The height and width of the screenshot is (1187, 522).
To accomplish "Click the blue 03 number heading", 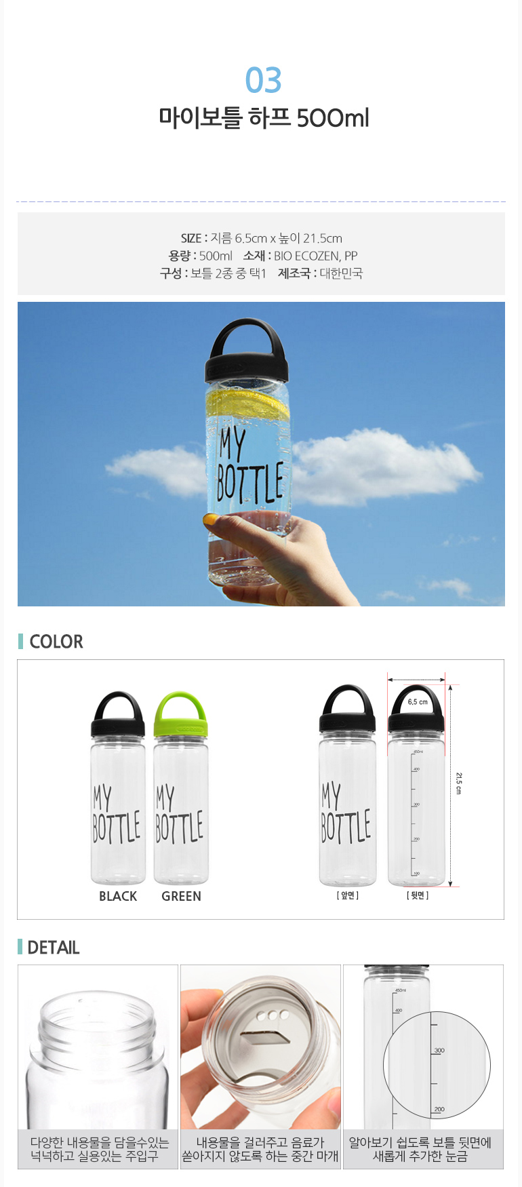I will (x=263, y=80).
